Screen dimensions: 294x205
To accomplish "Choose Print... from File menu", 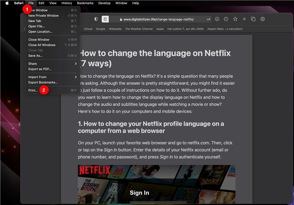I will 53,90.
